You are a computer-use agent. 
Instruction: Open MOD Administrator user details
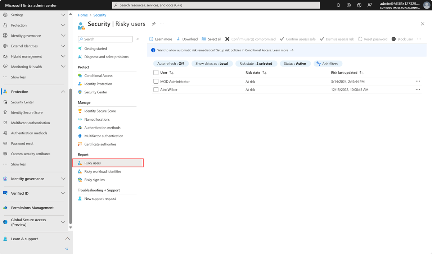(175, 82)
